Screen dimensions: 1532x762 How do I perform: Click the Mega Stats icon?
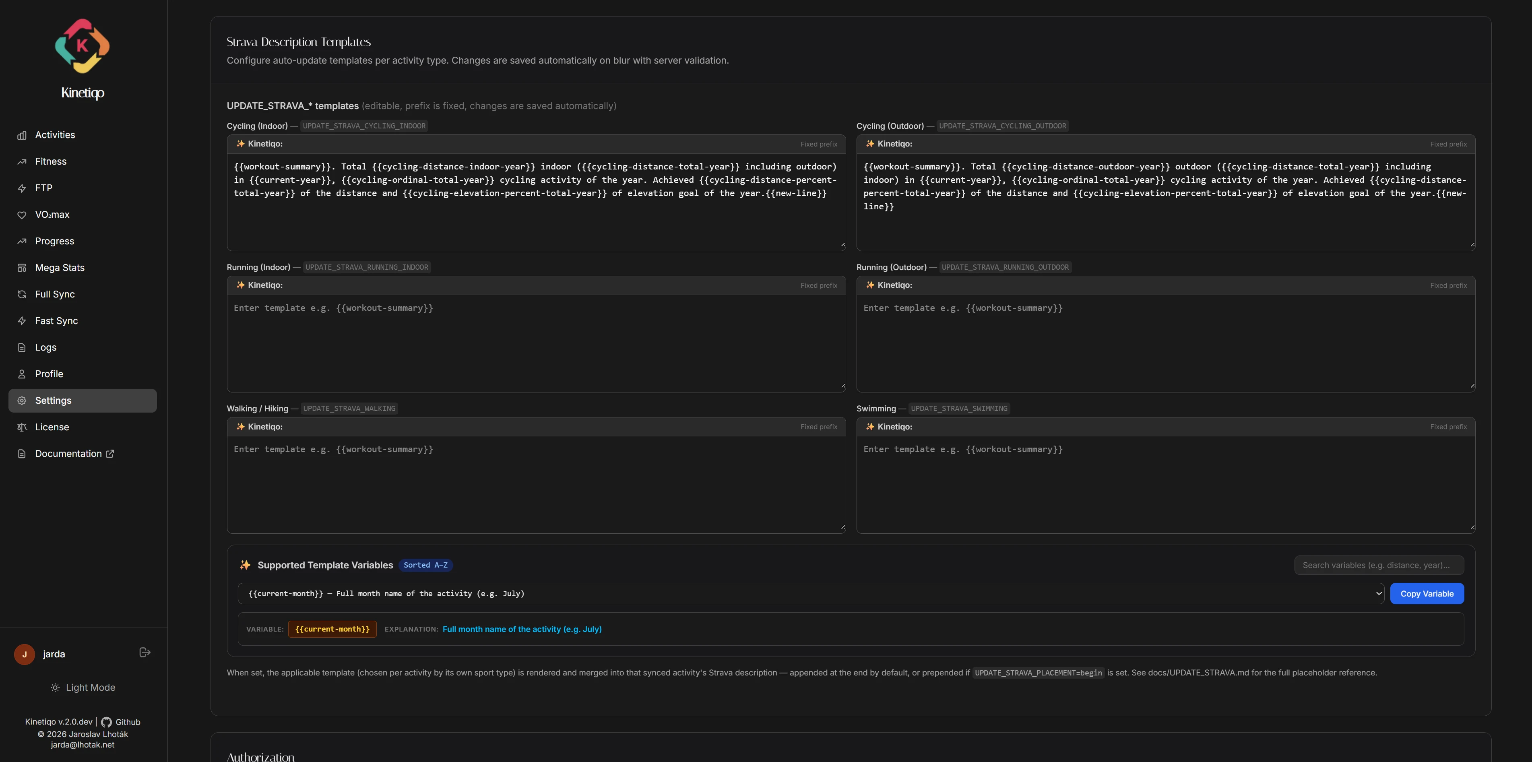22,268
